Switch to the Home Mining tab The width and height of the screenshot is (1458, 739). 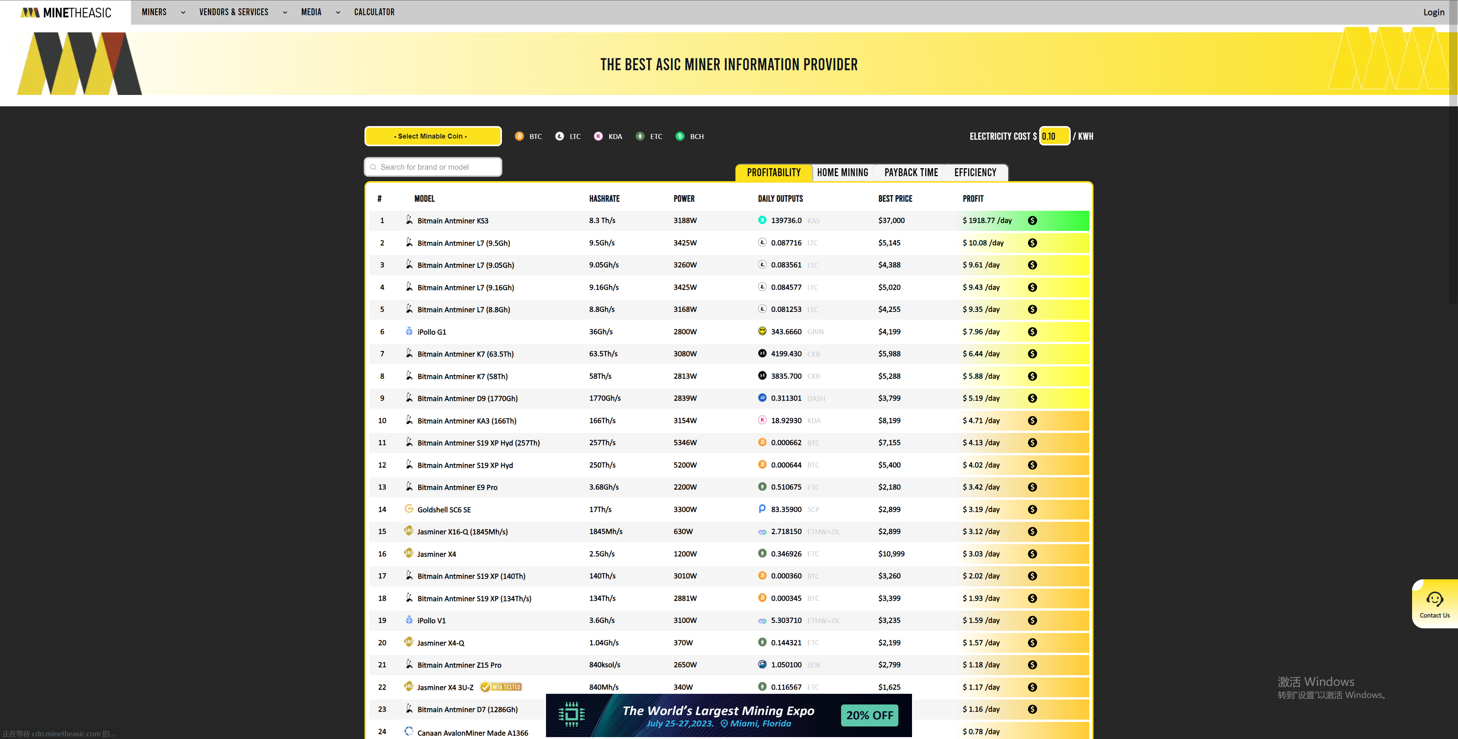tap(843, 173)
